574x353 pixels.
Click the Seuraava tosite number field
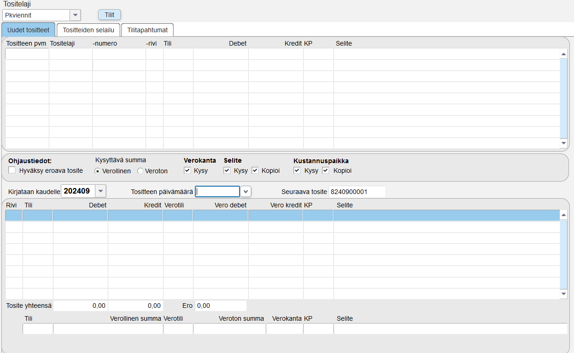(x=356, y=191)
